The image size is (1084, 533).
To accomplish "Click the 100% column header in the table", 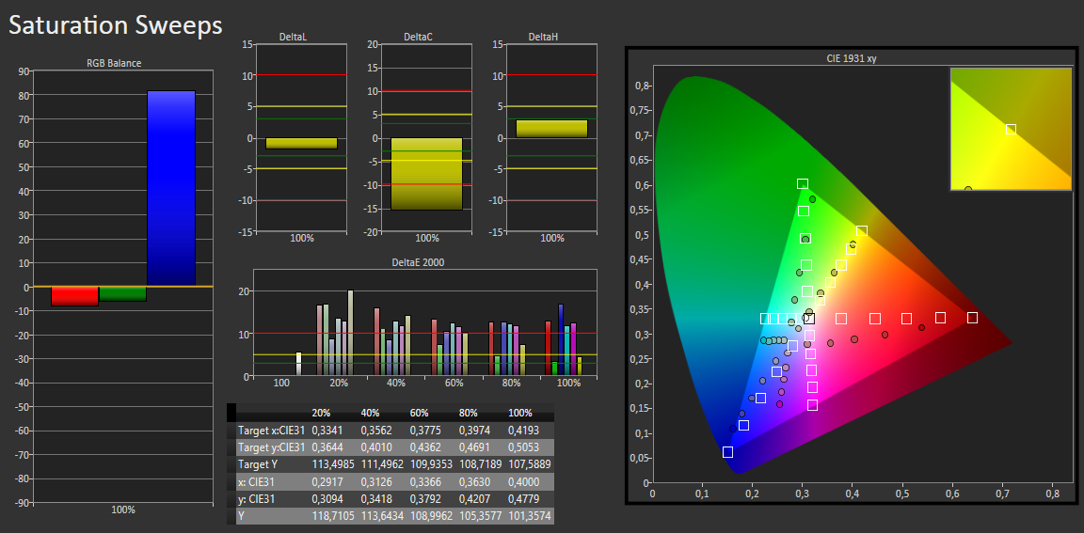I will (519, 413).
